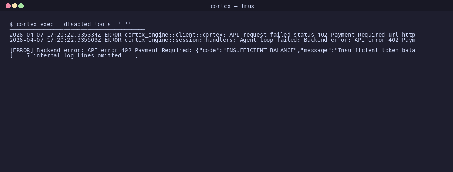This screenshot has width=453, height=172.
Task: Click the horizontal separator line under command
Action: click(77, 29)
